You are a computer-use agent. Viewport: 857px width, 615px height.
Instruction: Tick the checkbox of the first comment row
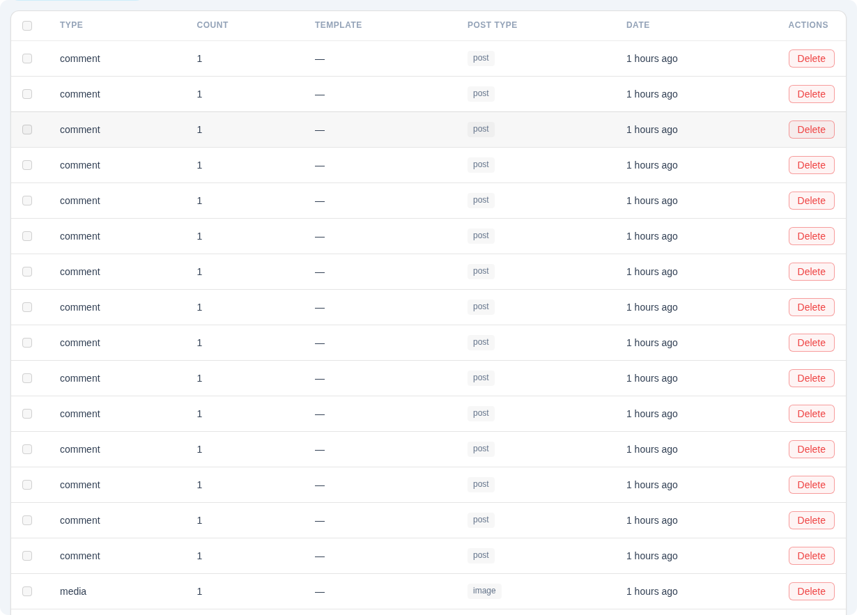[27, 59]
